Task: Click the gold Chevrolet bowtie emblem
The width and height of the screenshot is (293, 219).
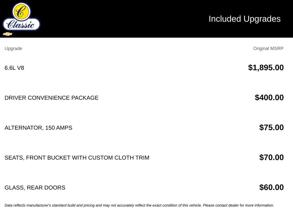Action: coord(7,34)
